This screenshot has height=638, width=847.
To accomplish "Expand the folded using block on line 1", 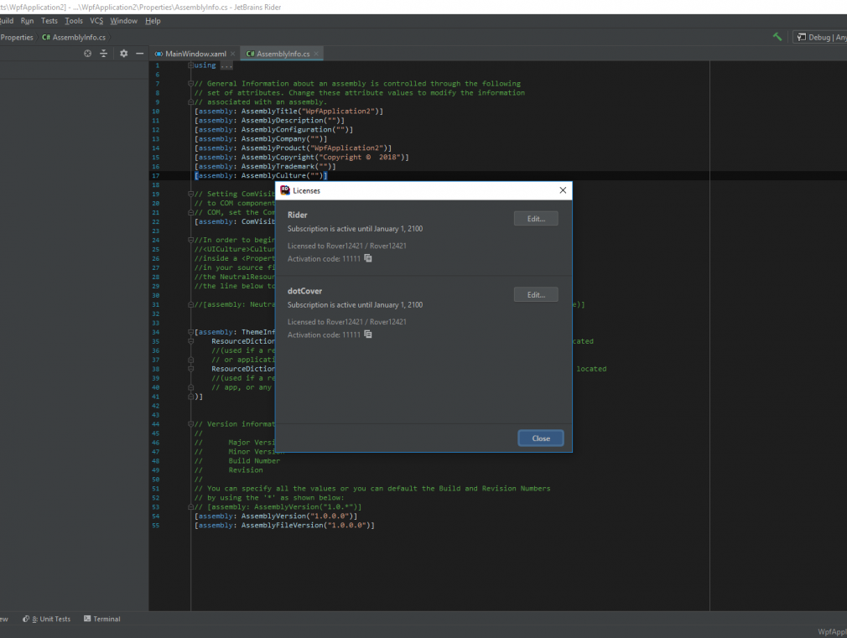I will coord(190,65).
